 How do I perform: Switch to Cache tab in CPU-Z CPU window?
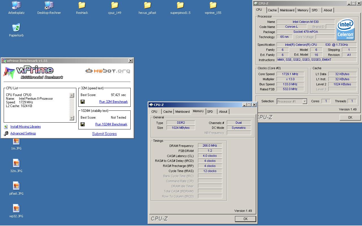coord(272,10)
